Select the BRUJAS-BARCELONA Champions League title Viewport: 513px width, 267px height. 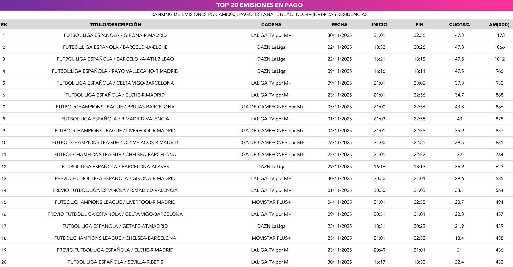pos(115,107)
